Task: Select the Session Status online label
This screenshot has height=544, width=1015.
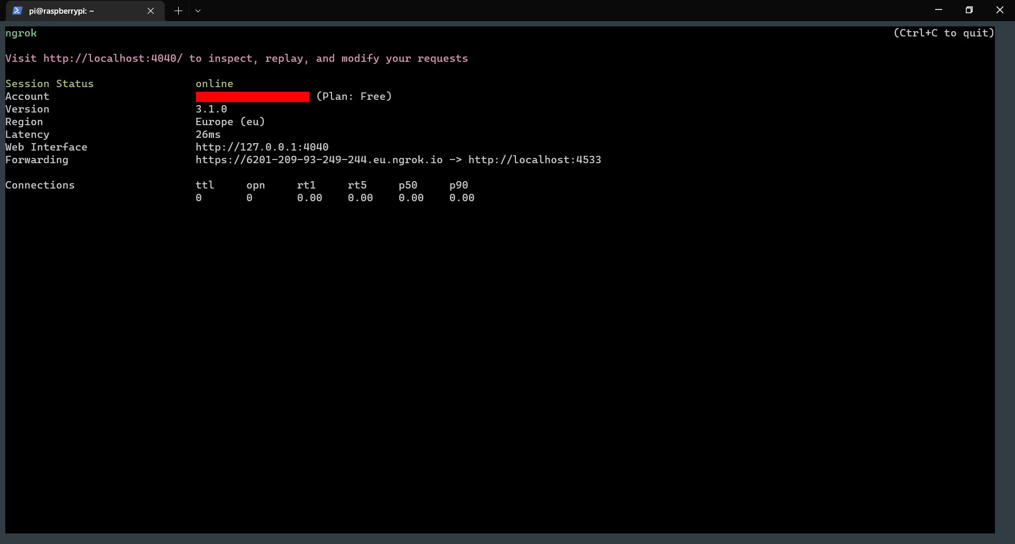Action: (x=214, y=83)
